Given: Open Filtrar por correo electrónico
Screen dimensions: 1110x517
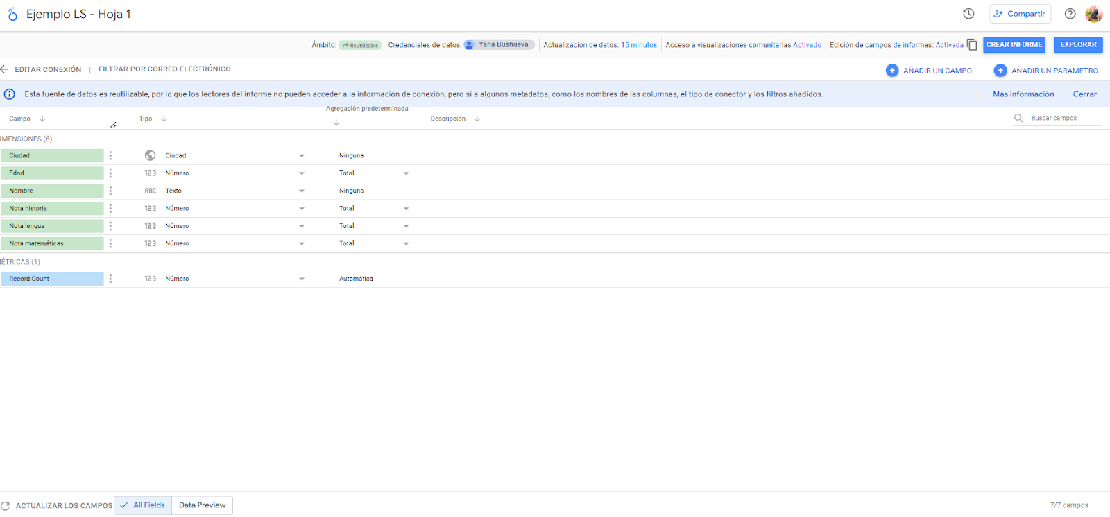Looking at the screenshot, I should [x=164, y=69].
